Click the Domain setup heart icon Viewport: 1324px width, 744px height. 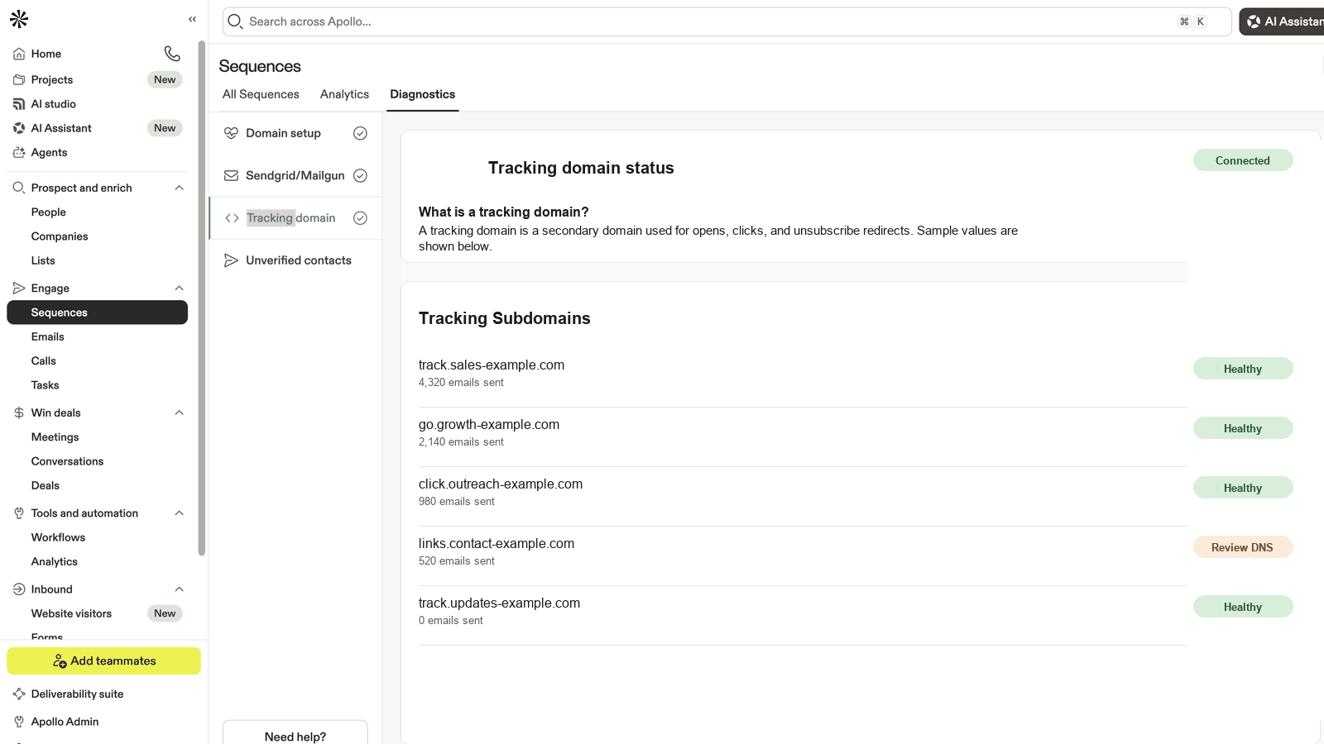pyautogui.click(x=232, y=133)
